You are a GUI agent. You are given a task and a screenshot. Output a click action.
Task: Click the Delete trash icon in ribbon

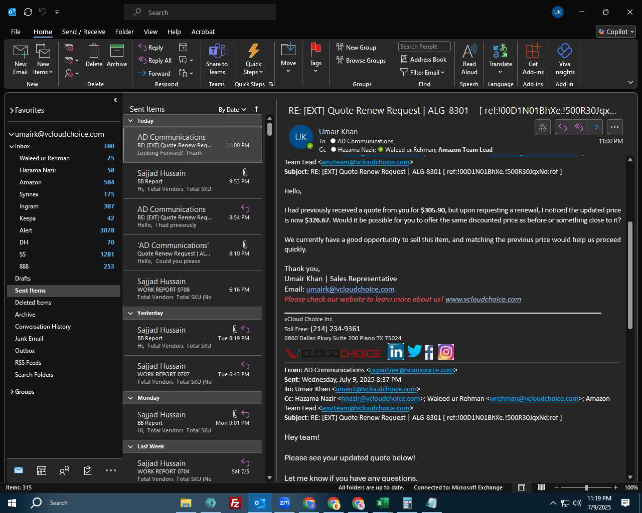(x=94, y=55)
